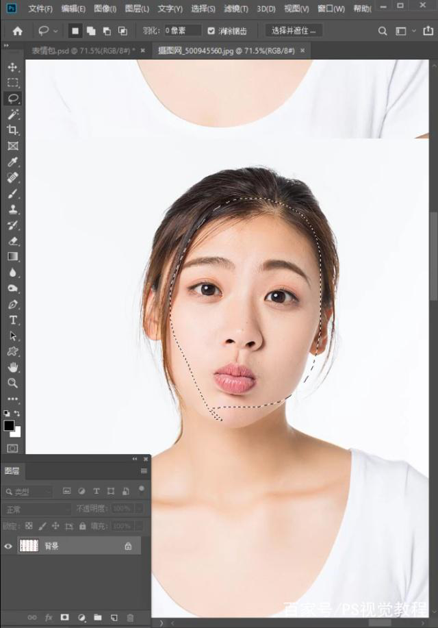Select the Crop tool
Screen dimensions: 438x628
[x=12, y=129]
